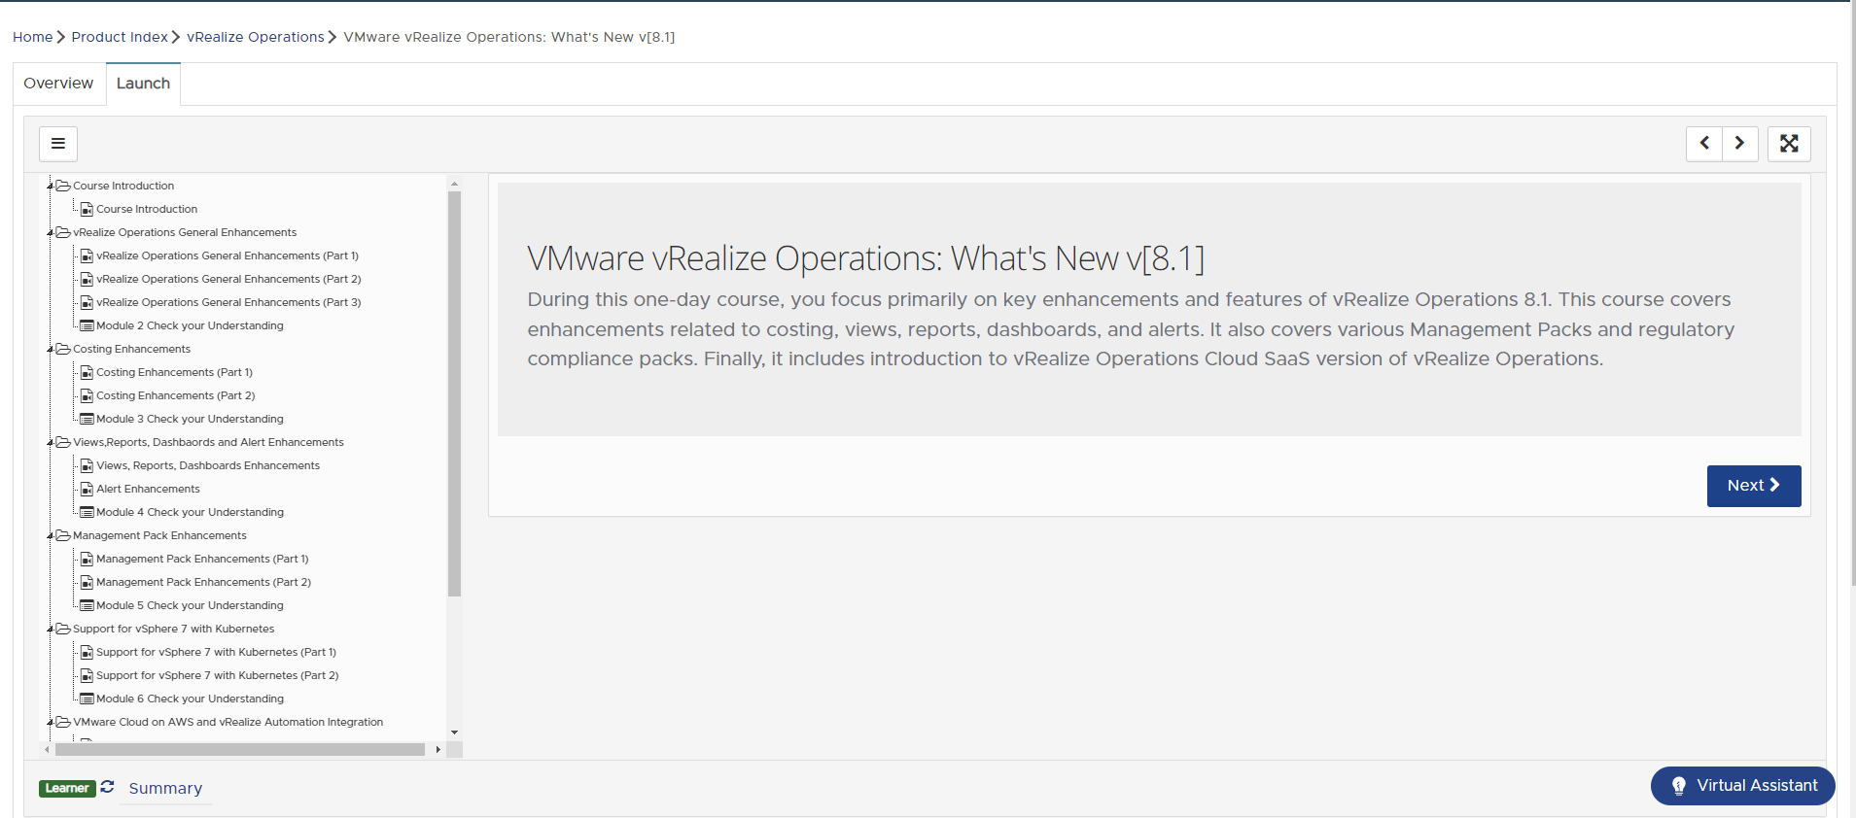This screenshot has width=1856, height=818.
Task: Click folder icon of Management Pack Enhancements
Action: point(63,535)
